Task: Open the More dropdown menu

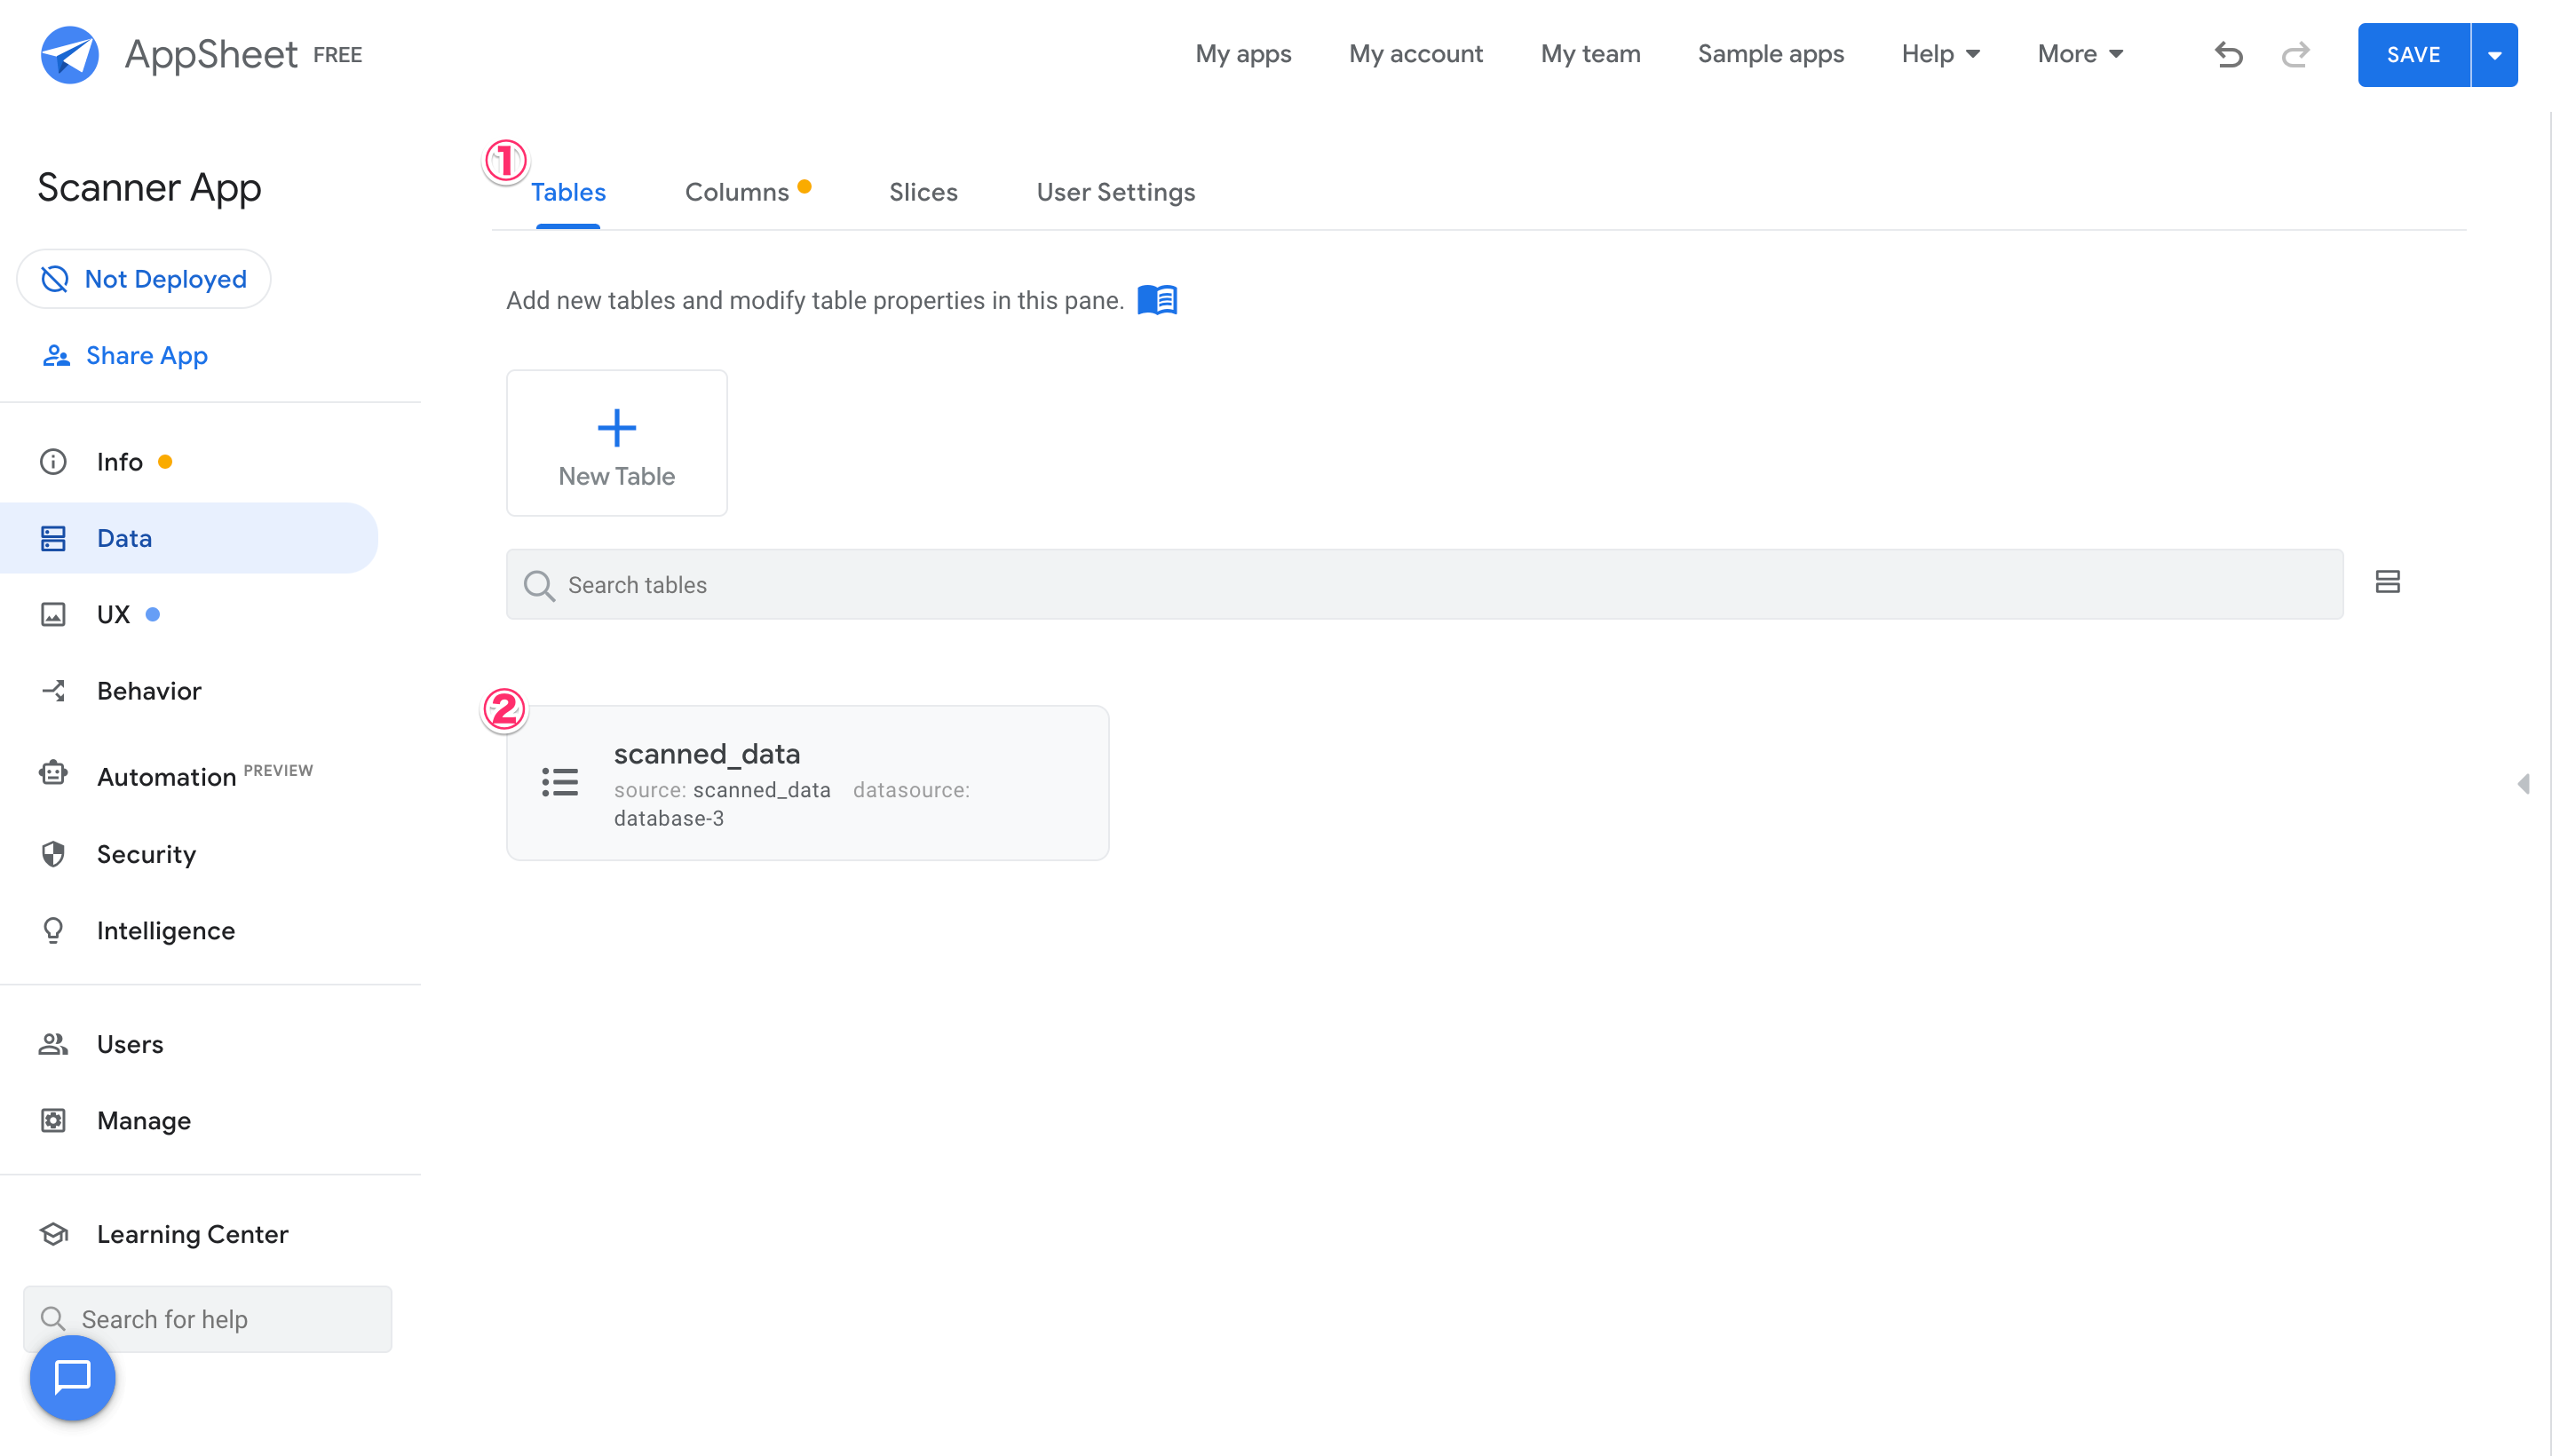Action: [2080, 54]
